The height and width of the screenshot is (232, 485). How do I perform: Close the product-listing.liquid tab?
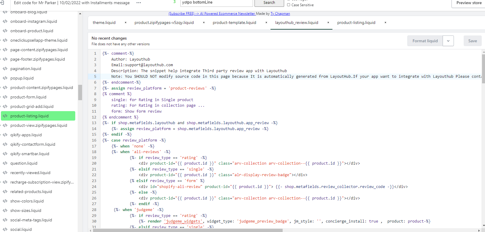pyautogui.click(x=385, y=22)
